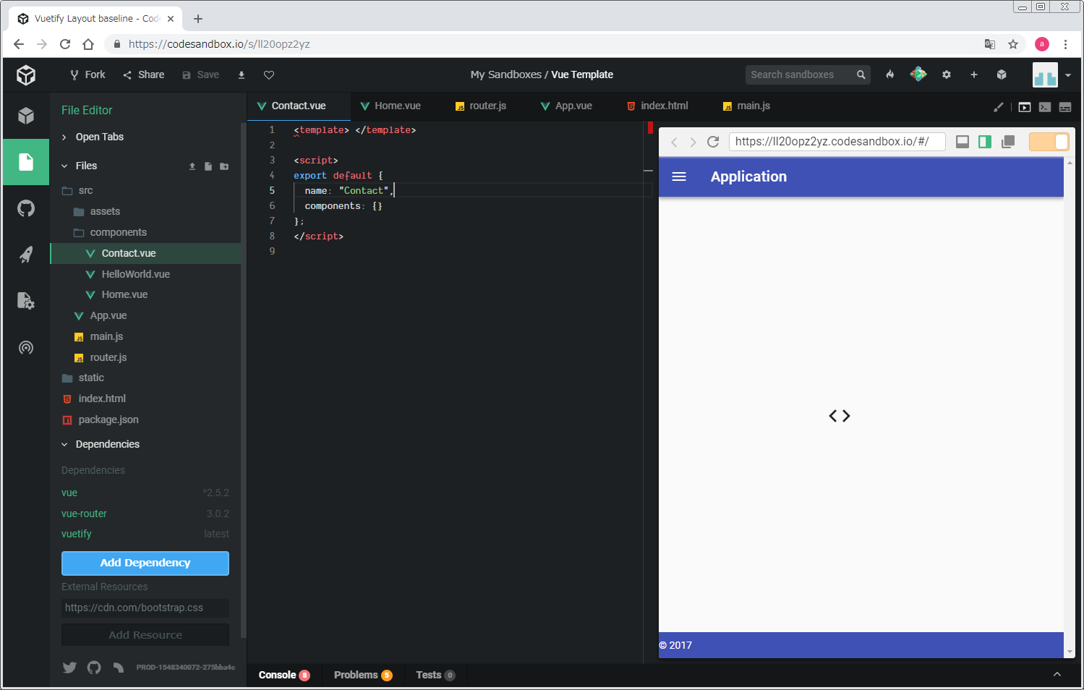1084x690 pixels.
Task: Toggle the green side-by-side preview layout
Action: (985, 142)
